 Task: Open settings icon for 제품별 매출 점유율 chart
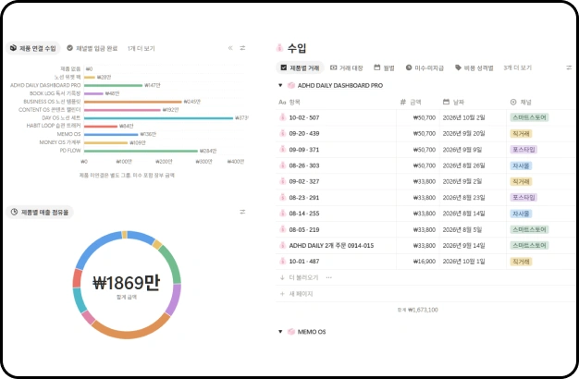click(242, 212)
